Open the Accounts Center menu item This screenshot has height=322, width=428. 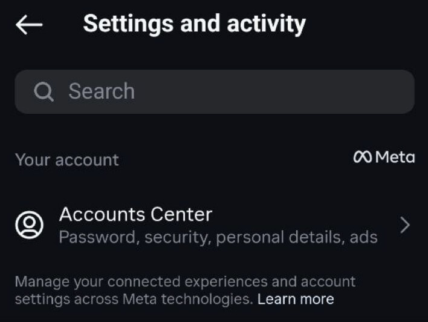click(x=136, y=214)
